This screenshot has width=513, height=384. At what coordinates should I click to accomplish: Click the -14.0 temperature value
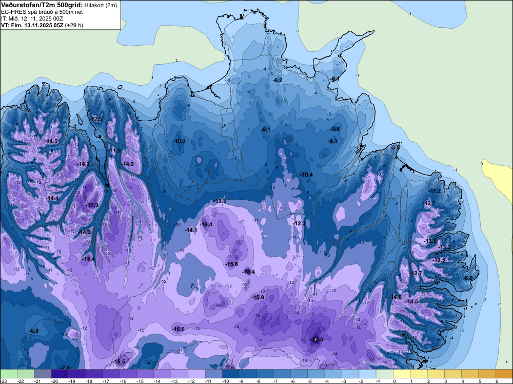click(x=395, y=297)
